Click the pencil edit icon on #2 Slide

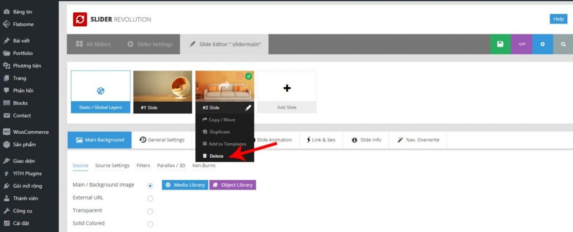[248, 108]
